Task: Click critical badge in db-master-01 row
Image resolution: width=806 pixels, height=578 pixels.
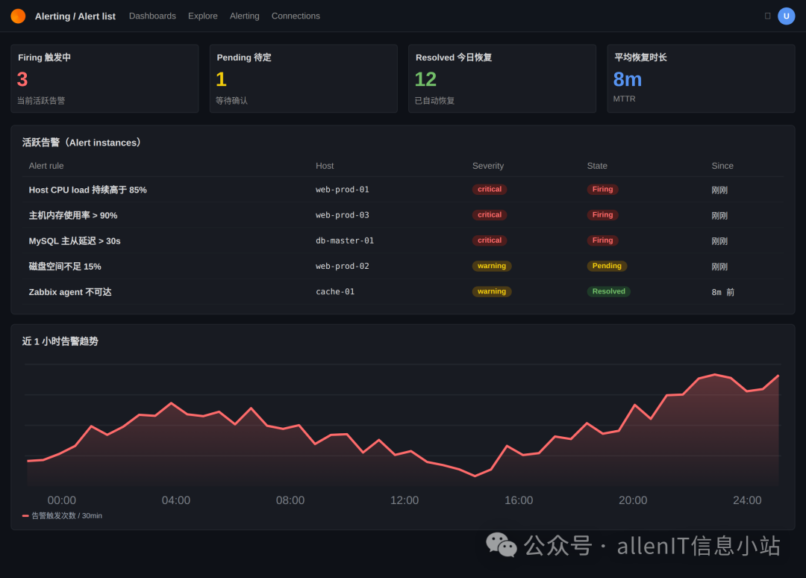Action: (x=490, y=240)
